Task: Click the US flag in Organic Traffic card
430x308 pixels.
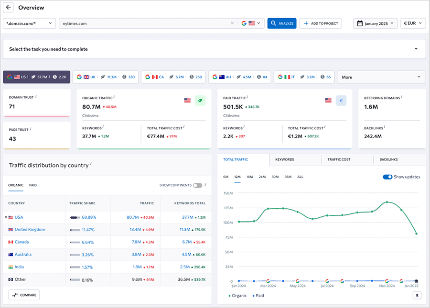Action: click(x=187, y=101)
